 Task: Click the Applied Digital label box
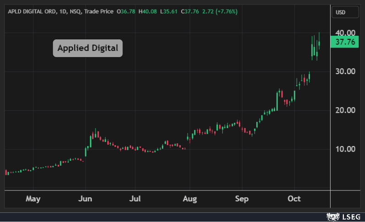88,48
